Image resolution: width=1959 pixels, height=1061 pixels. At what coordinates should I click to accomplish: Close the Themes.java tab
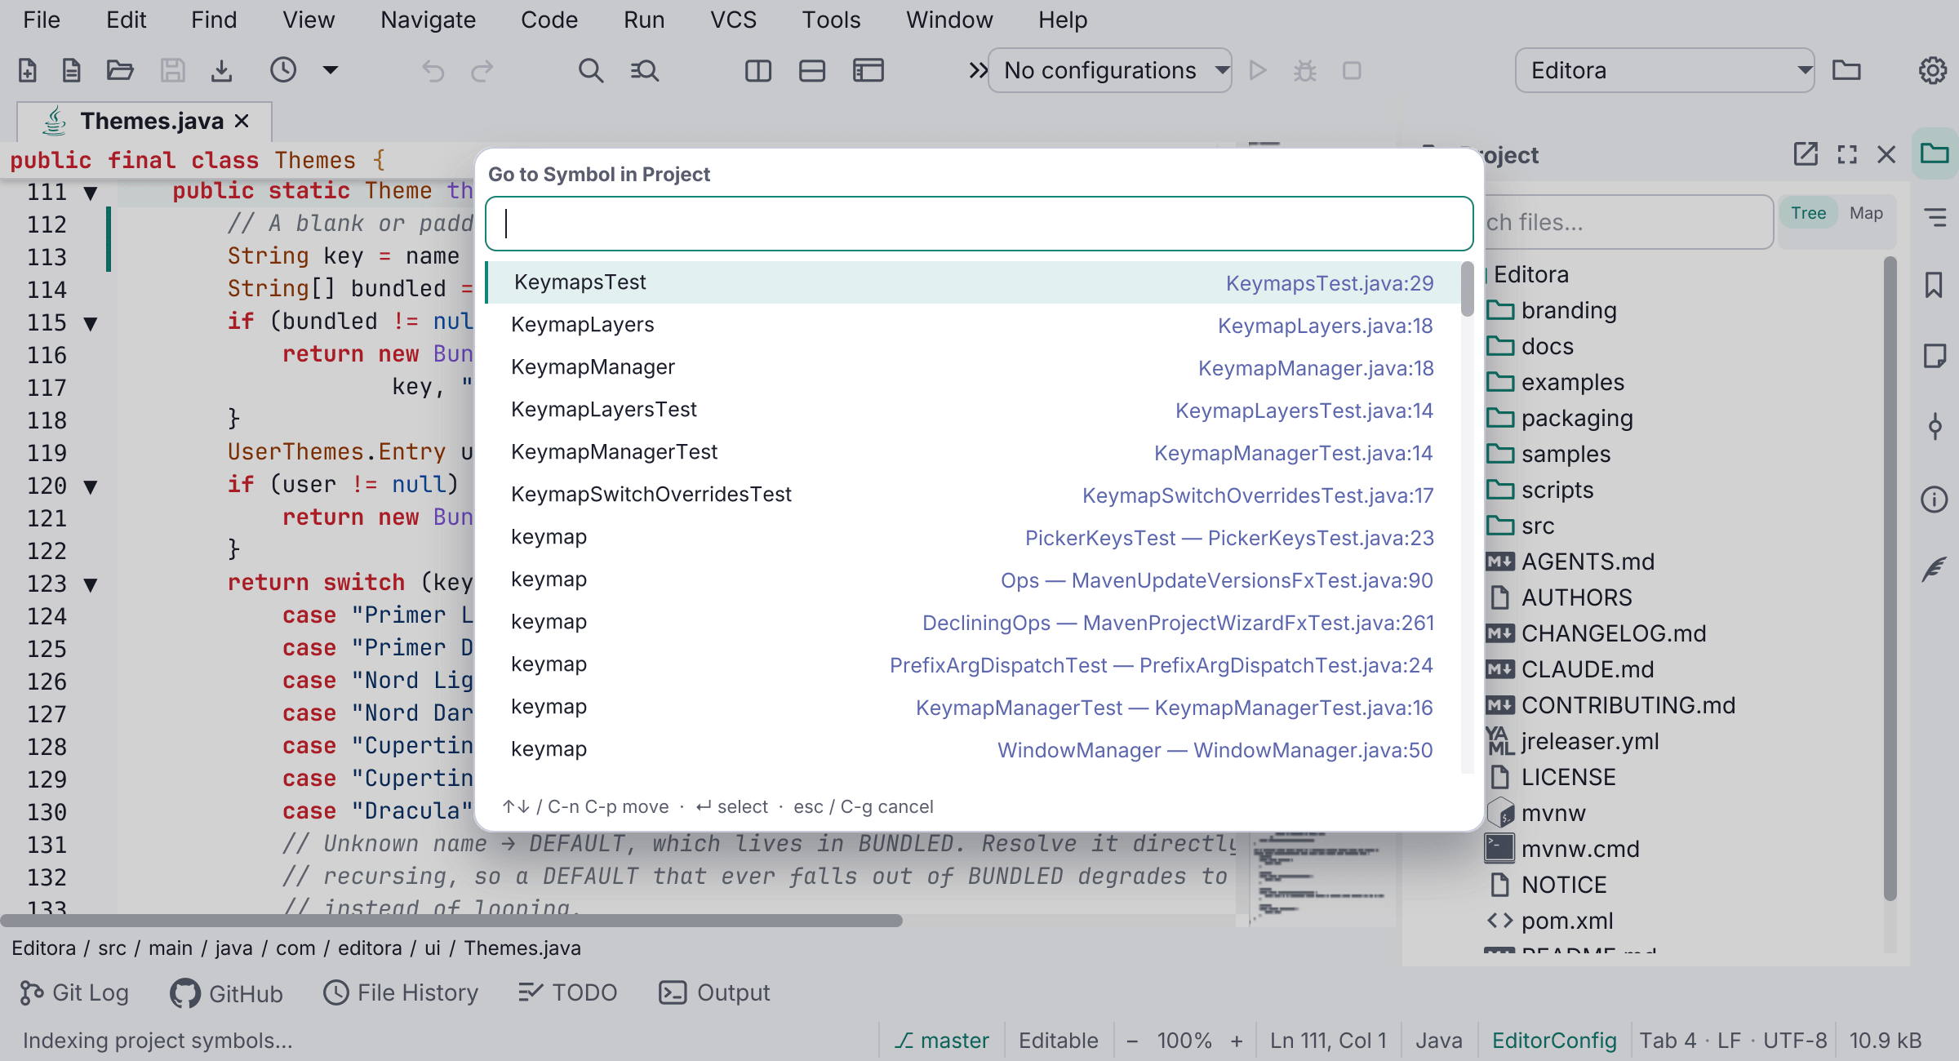[242, 121]
